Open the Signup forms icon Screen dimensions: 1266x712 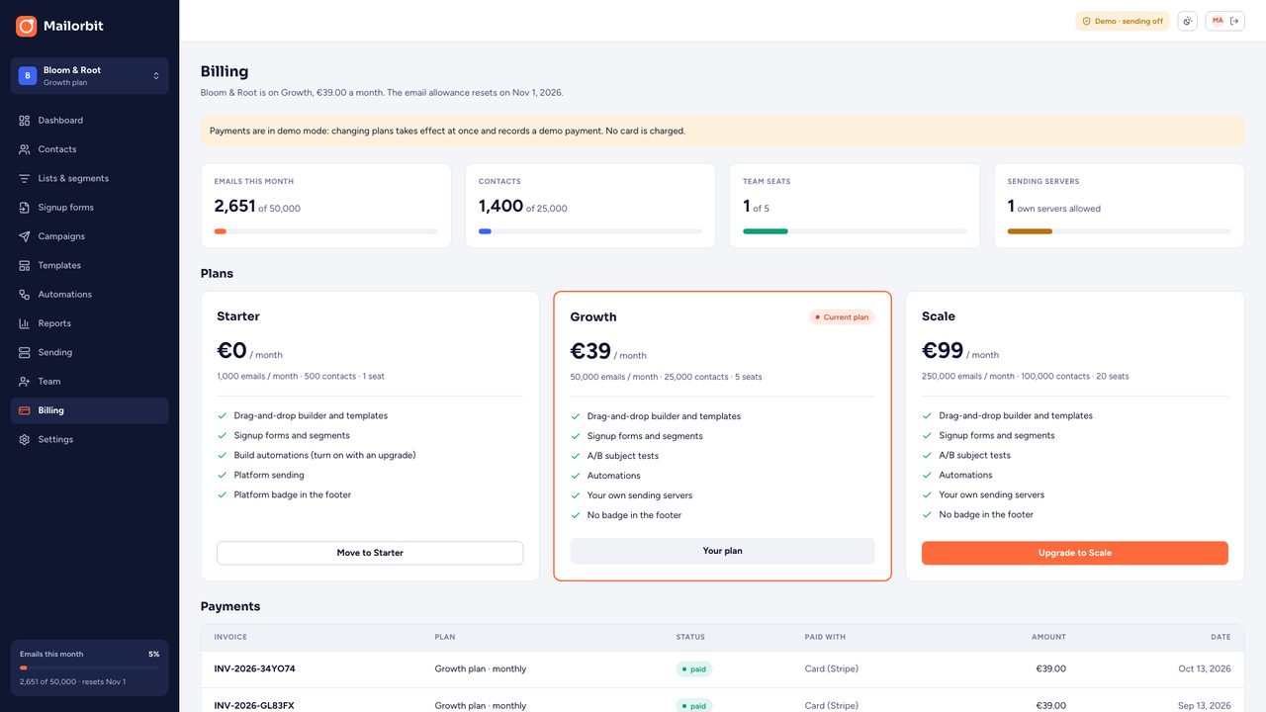point(25,208)
